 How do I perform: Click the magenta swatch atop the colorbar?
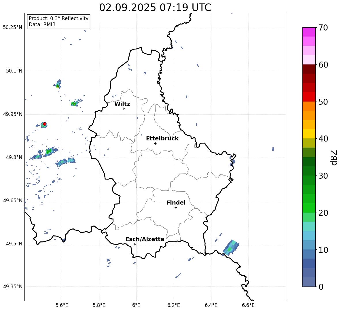pos(309,32)
